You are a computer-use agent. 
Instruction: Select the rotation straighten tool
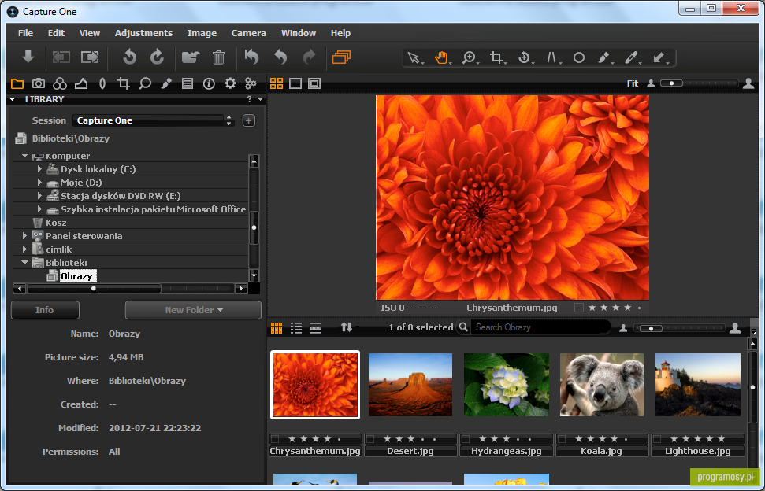point(524,58)
